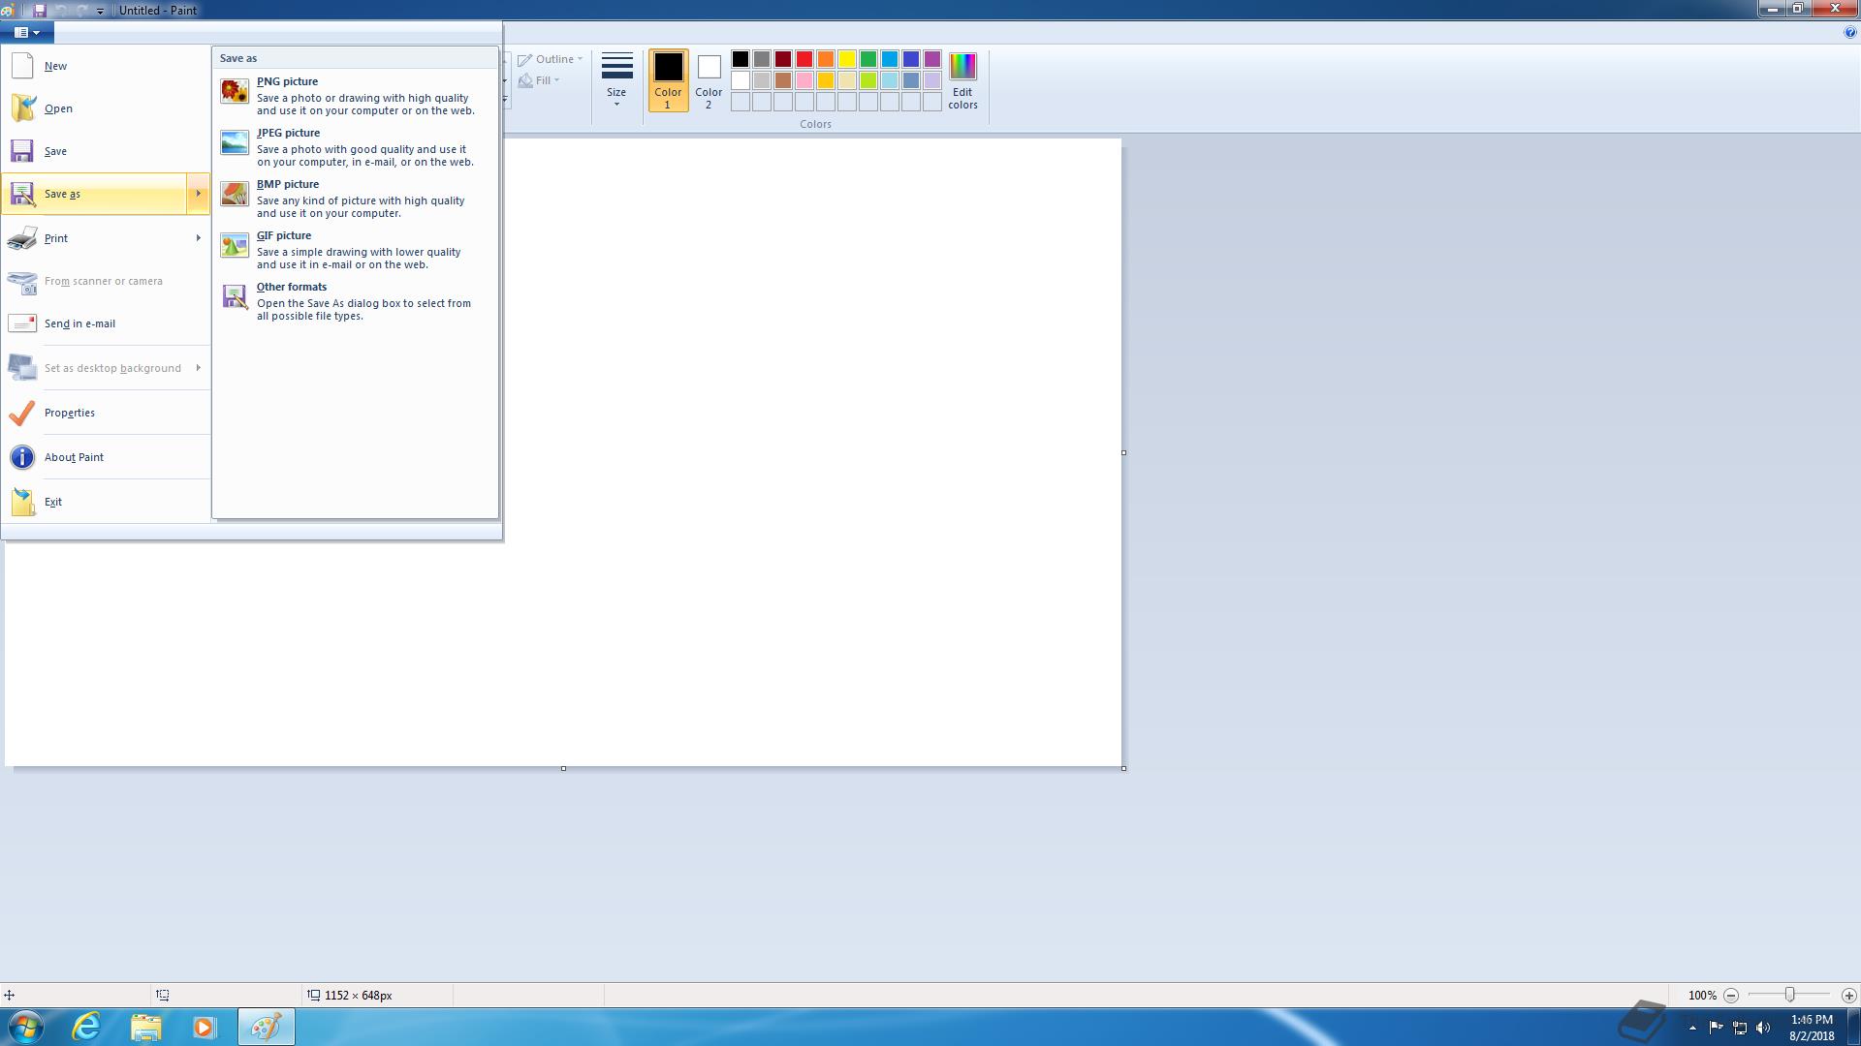Open Internet Explorer from taskbar
Image resolution: width=1861 pixels, height=1046 pixels.
pyautogui.click(x=87, y=1027)
